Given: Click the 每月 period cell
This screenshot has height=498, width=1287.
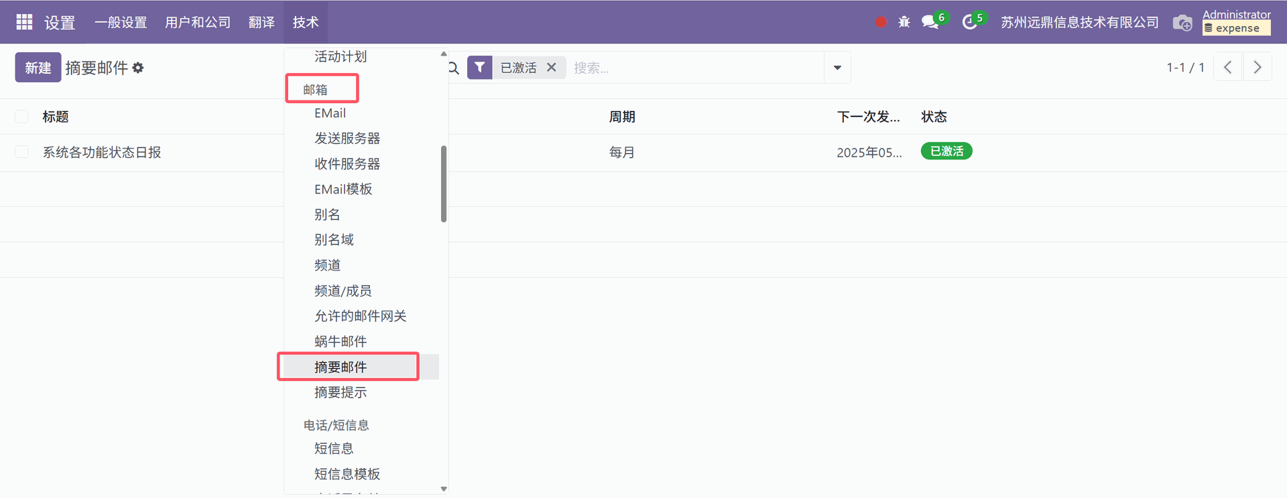Looking at the screenshot, I should point(622,152).
